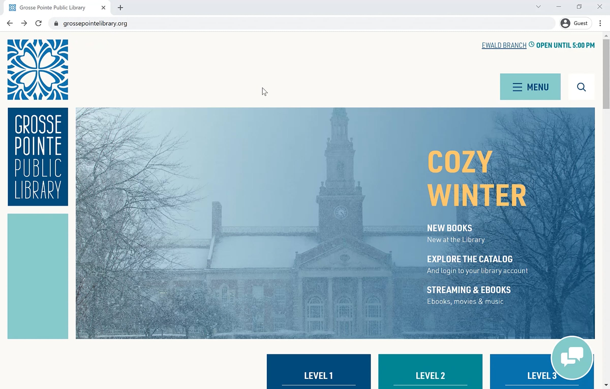Click the LEVEL 1 tile
Image resolution: width=610 pixels, height=389 pixels.
pos(318,375)
